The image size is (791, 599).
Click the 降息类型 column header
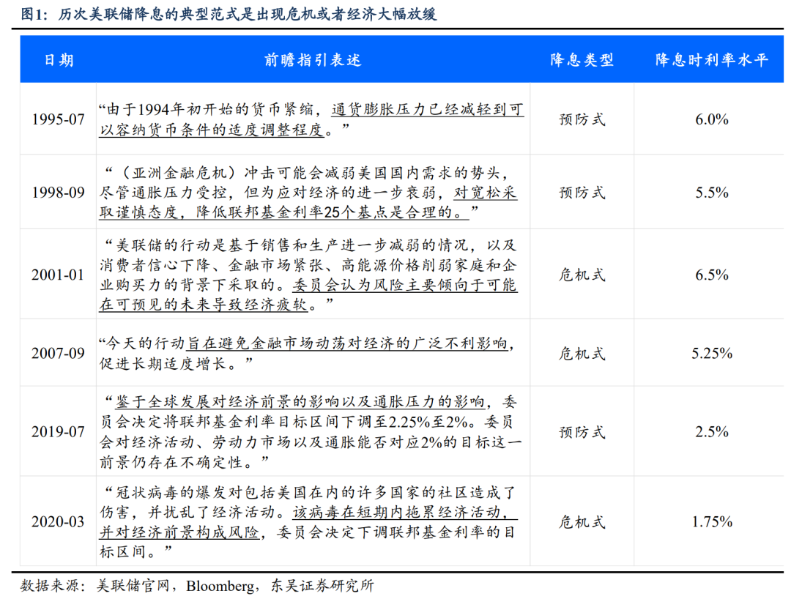tap(582, 60)
